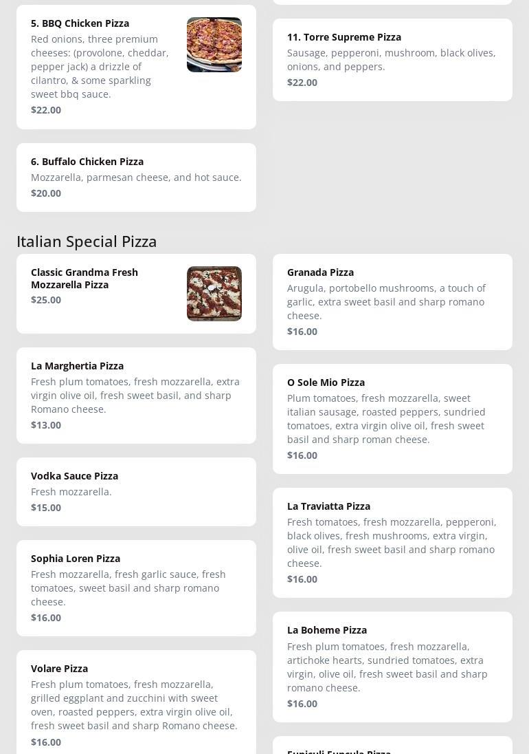The height and width of the screenshot is (754, 529).
Task: Click the Classic Grandma pizza thumbnail image
Action: (214, 294)
